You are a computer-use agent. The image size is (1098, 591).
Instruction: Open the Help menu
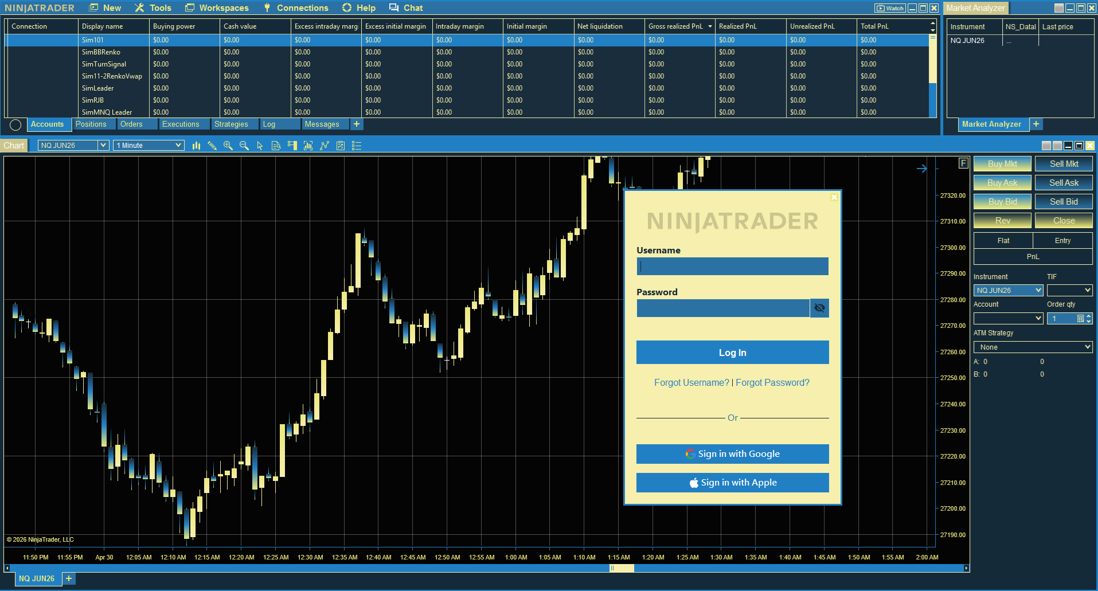pyautogui.click(x=359, y=8)
